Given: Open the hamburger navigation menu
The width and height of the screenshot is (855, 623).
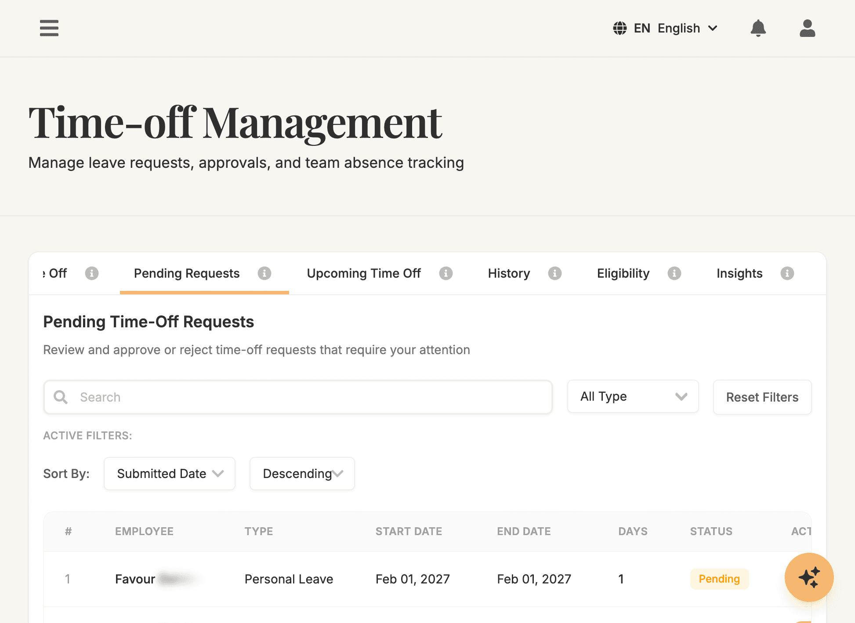Looking at the screenshot, I should (x=49, y=28).
